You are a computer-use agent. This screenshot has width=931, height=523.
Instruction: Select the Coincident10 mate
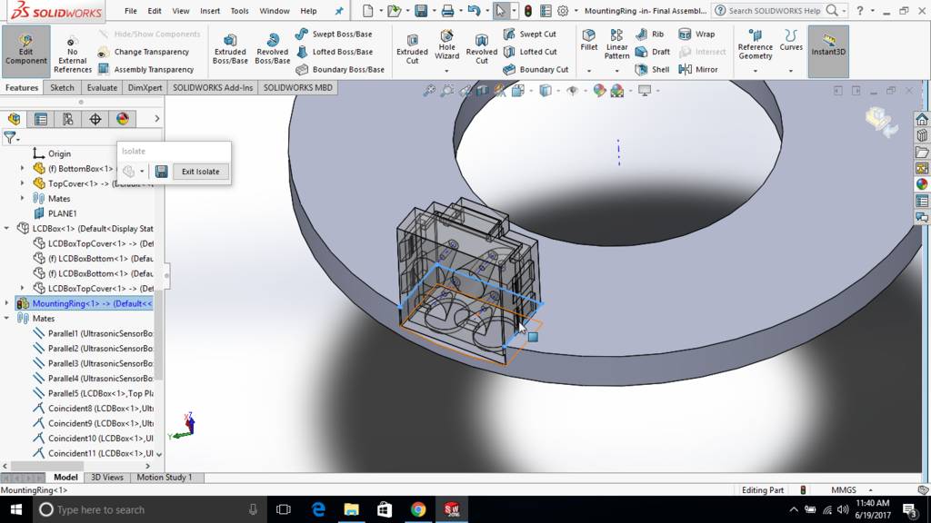93,439
